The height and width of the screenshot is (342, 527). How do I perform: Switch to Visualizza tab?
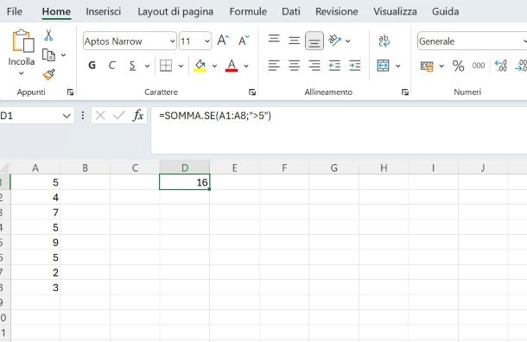pos(395,11)
